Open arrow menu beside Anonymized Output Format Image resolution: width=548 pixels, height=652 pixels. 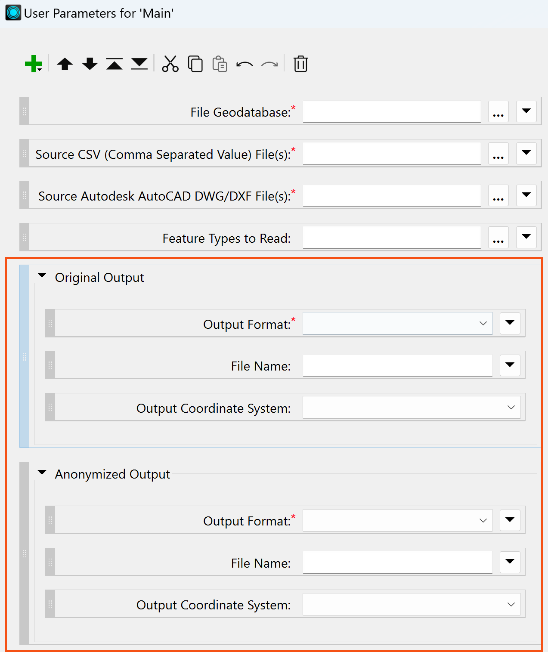click(x=510, y=520)
